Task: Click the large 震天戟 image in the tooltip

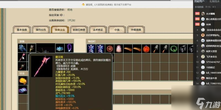Action: click(x=42, y=66)
